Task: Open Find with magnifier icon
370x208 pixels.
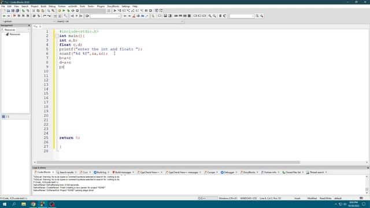Action: click(x=49, y=10)
